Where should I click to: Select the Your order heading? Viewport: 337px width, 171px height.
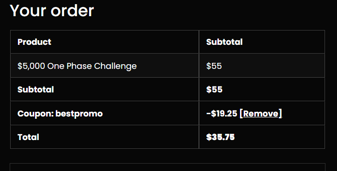tap(52, 11)
